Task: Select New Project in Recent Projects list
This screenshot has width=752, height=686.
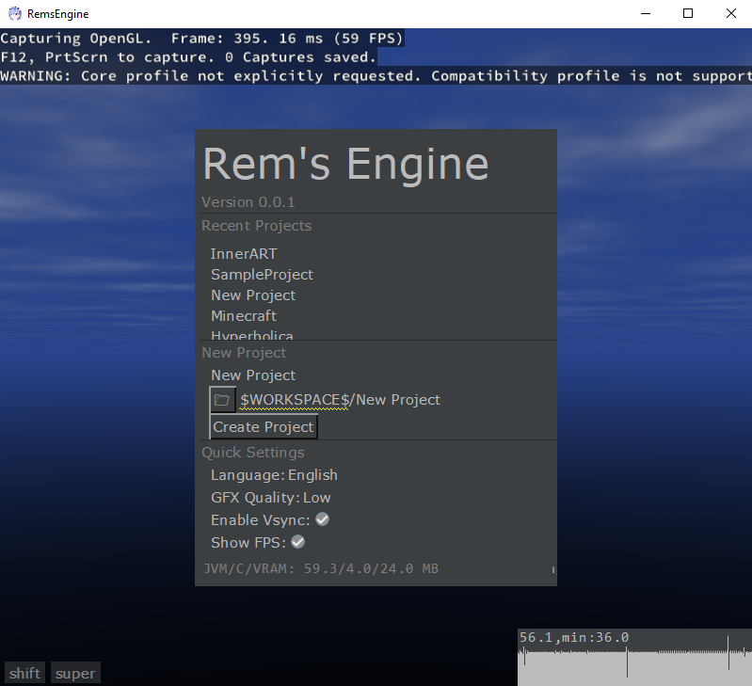Action: (x=253, y=295)
